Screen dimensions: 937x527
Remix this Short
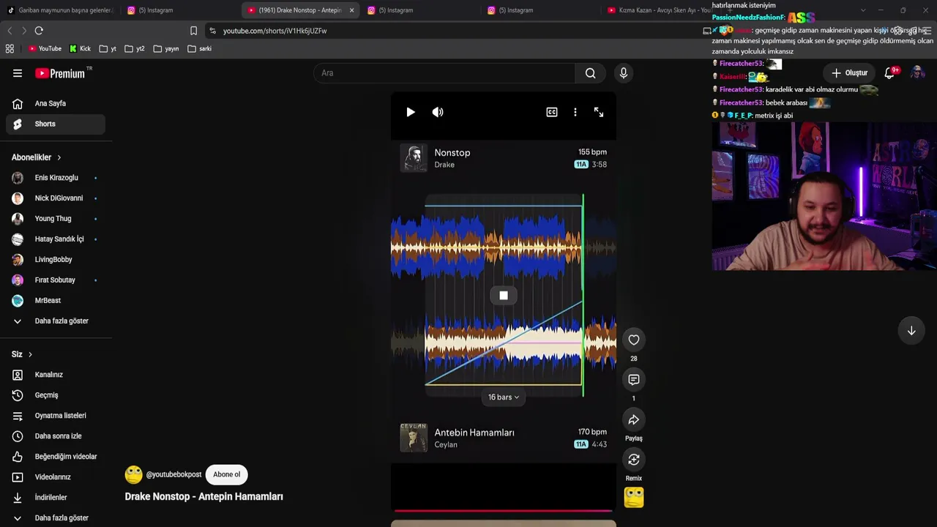coord(634,460)
